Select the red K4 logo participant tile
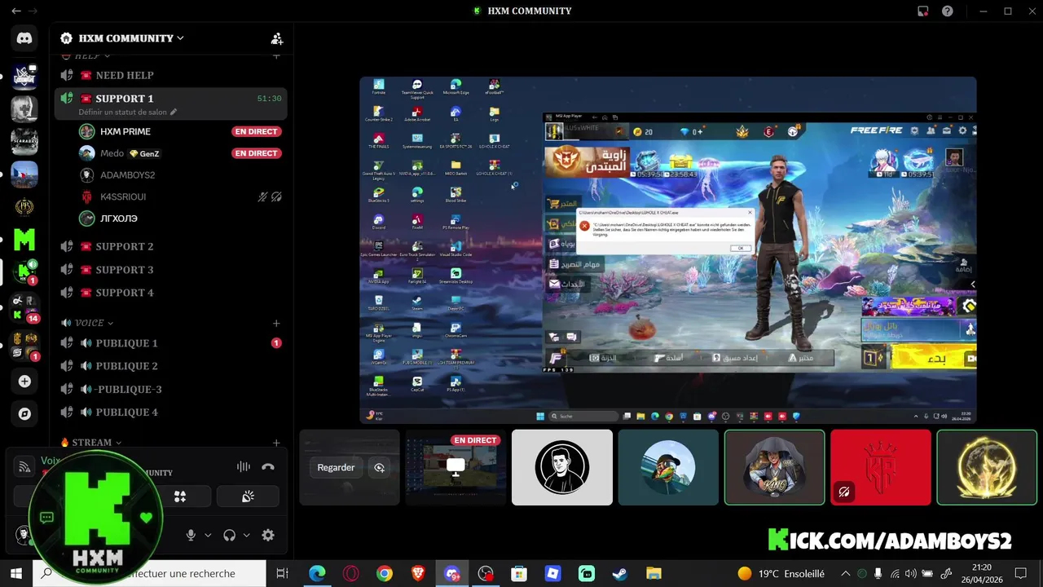 tap(881, 468)
